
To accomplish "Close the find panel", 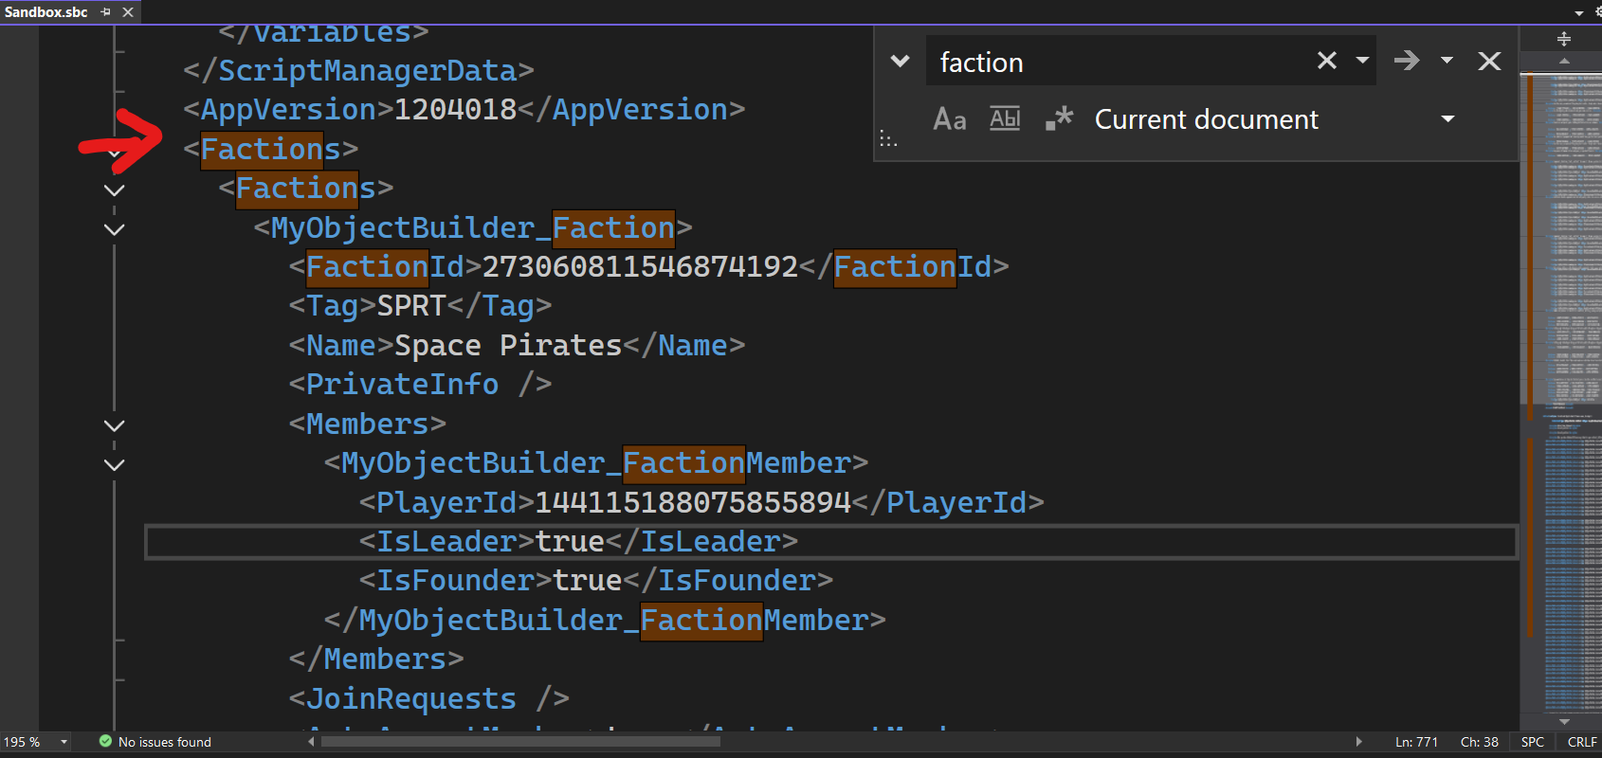I will [x=1489, y=62].
